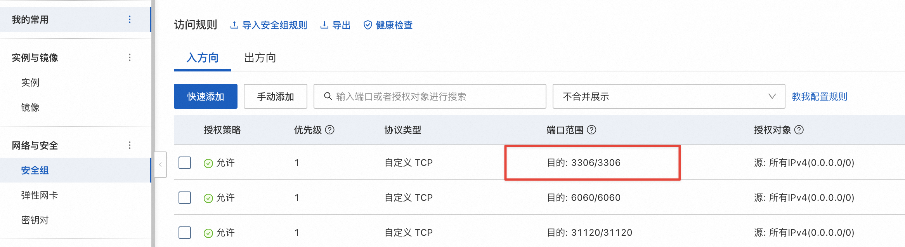The width and height of the screenshot is (905, 247).
Task: Click the 授权对象 help question-mark icon
Action: [x=799, y=130]
